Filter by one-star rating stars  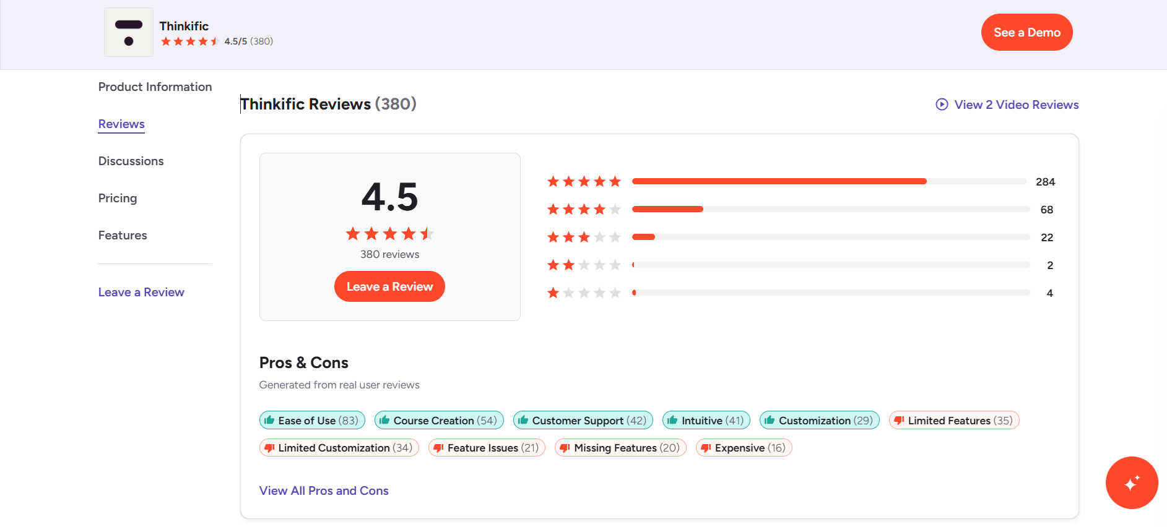[x=584, y=293]
